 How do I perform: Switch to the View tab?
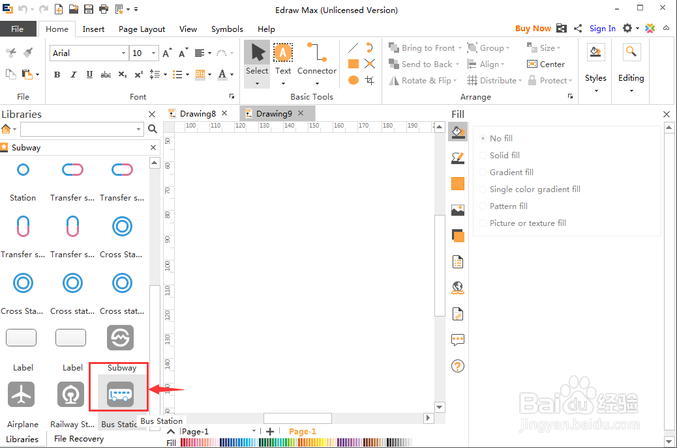[x=188, y=29]
